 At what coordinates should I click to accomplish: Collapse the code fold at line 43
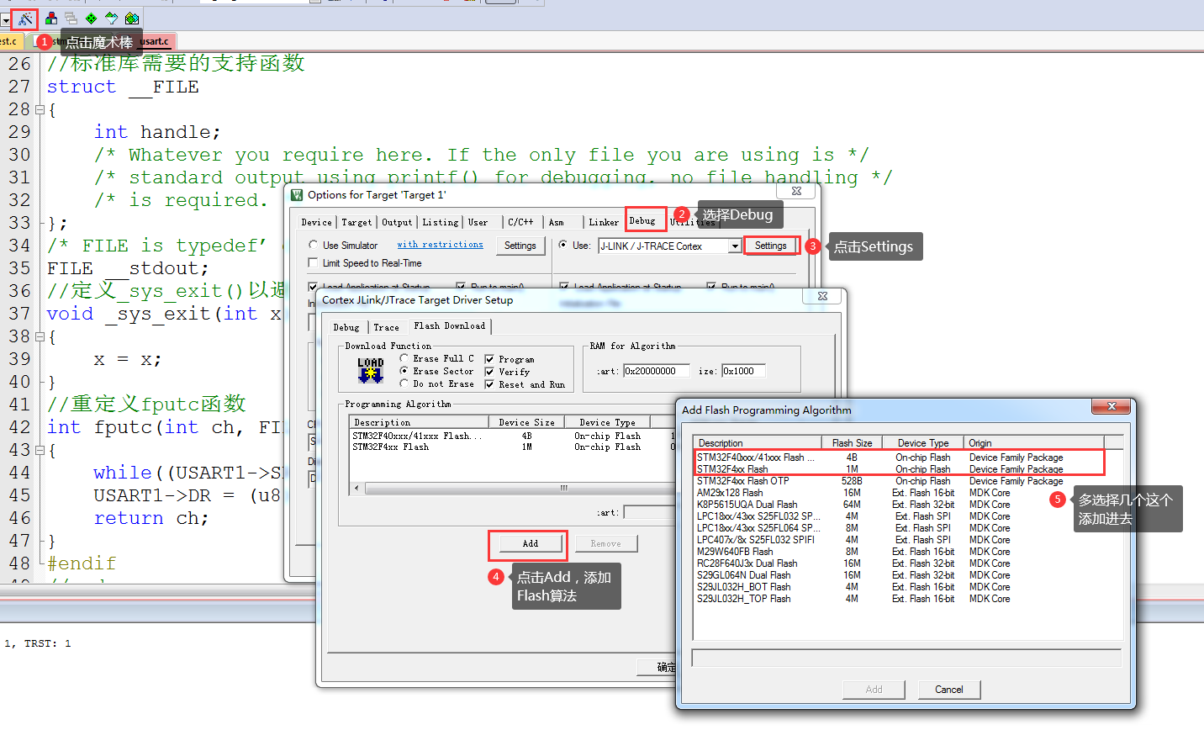pyautogui.click(x=40, y=451)
